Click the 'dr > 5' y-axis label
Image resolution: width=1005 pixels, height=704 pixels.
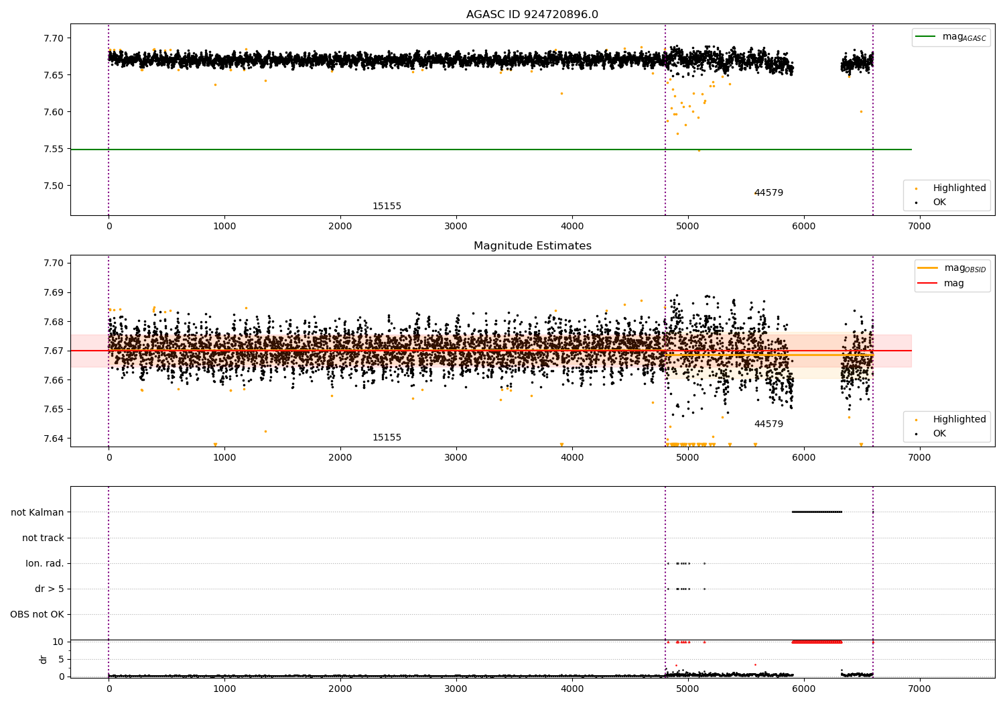pos(50,589)
